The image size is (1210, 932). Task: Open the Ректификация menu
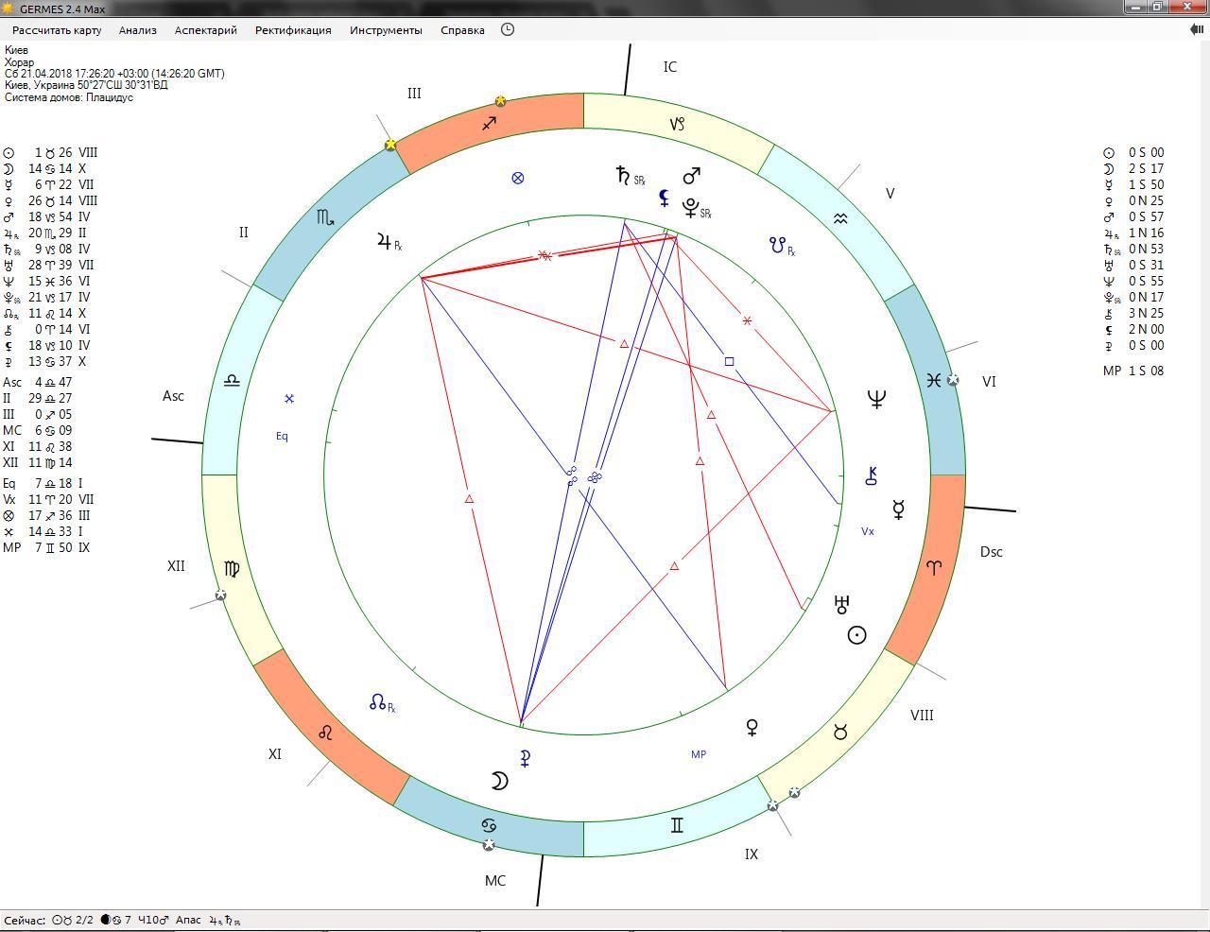(x=293, y=30)
